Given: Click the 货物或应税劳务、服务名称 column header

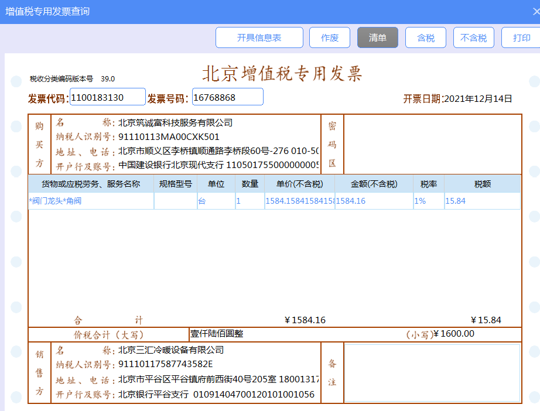Looking at the screenshot, I should 91,184.
